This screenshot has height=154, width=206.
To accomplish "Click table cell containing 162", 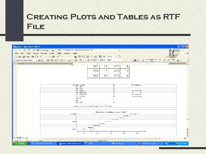I will pyautogui.click(x=93, y=76).
